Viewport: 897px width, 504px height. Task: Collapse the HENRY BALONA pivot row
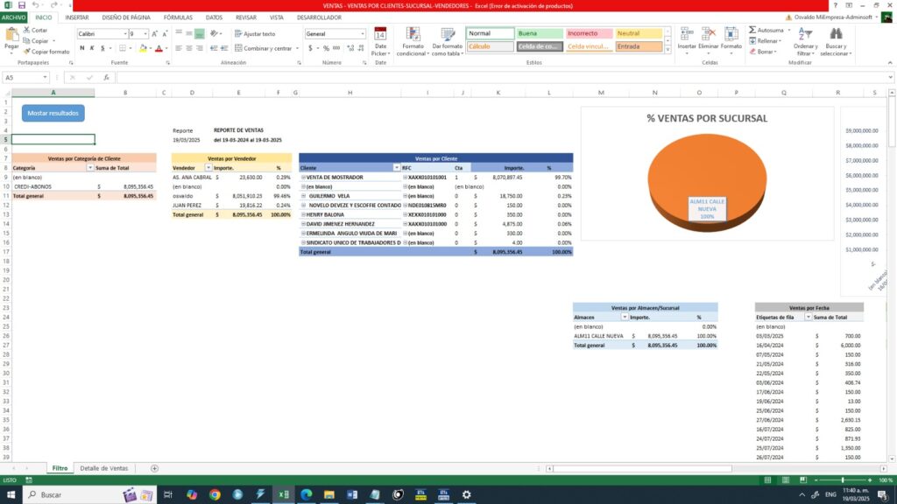point(303,214)
